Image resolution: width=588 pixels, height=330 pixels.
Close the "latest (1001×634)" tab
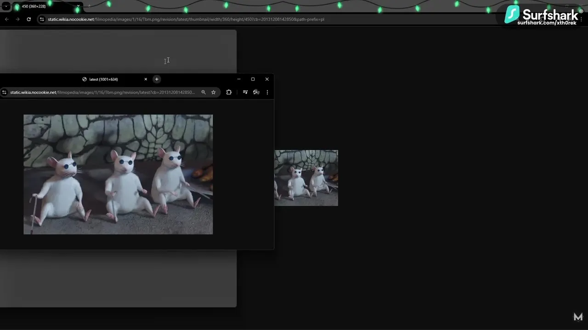(x=146, y=79)
